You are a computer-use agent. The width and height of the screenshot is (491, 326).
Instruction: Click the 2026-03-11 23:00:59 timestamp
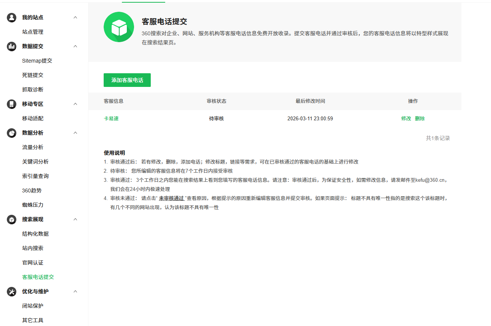tap(310, 118)
